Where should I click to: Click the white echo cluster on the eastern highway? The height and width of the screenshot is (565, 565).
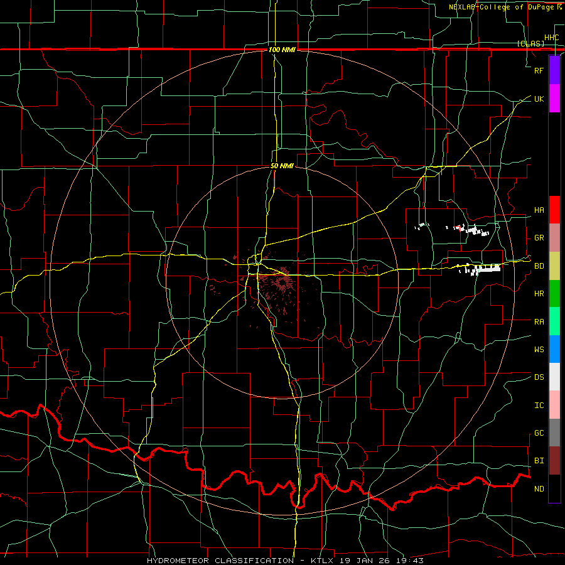coord(479,269)
